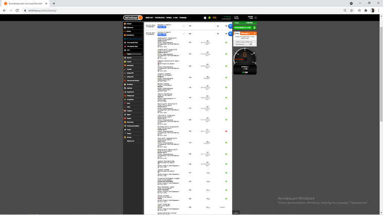Collapse the second bet row chevron

point(184,34)
